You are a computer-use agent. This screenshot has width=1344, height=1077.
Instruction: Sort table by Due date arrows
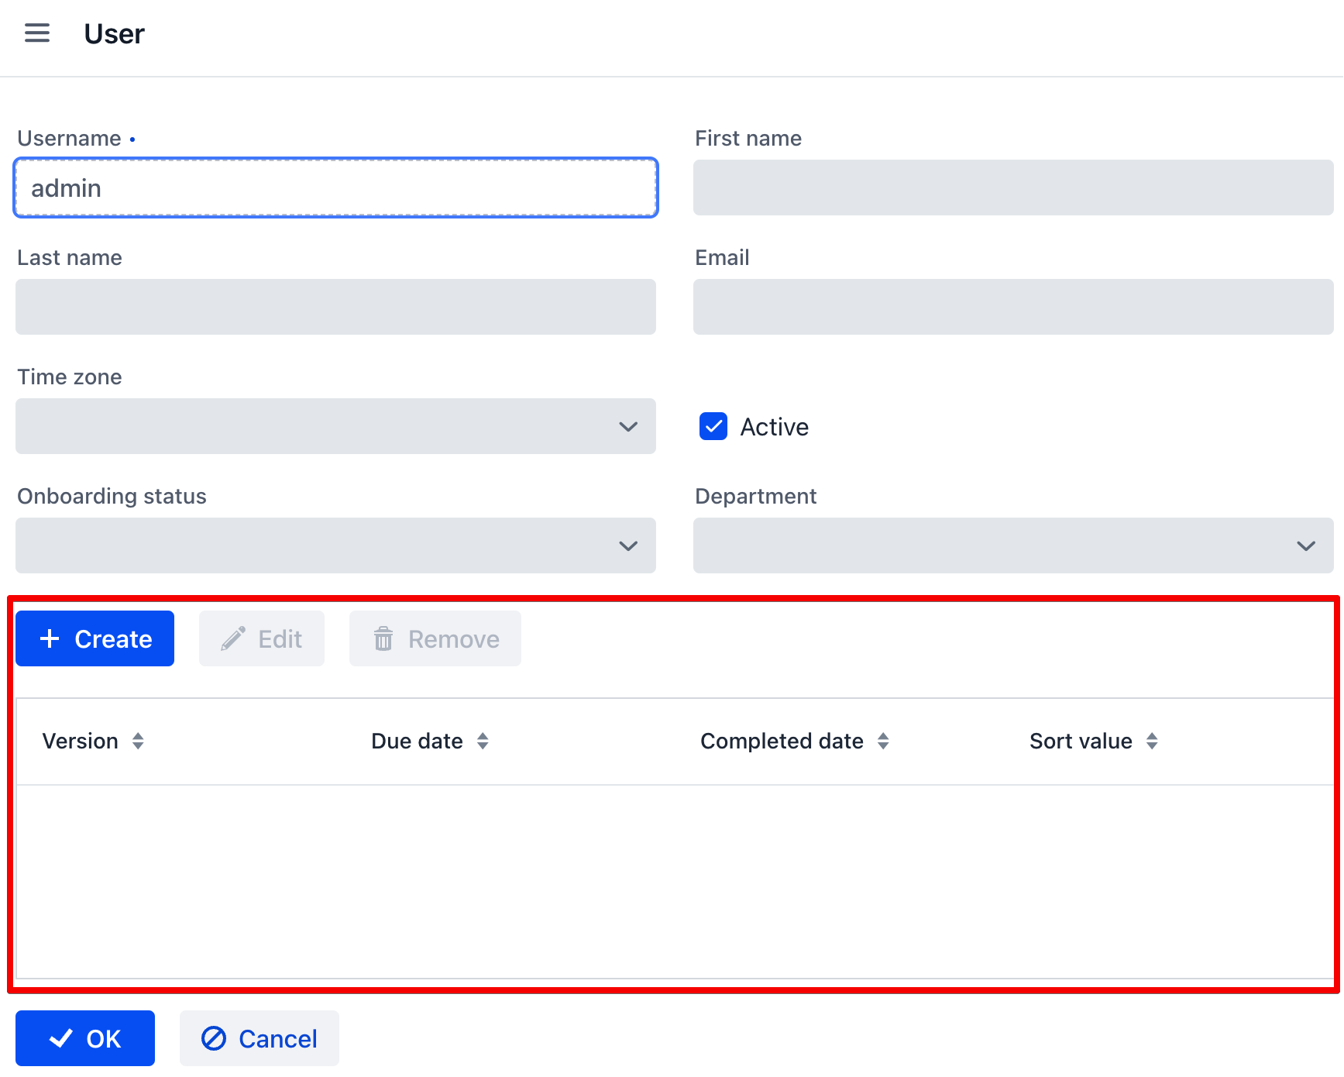[x=483, y=742]
